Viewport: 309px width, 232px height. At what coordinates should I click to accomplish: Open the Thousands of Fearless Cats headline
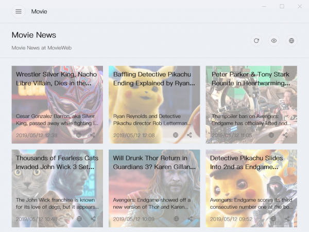tap(57, 162)
